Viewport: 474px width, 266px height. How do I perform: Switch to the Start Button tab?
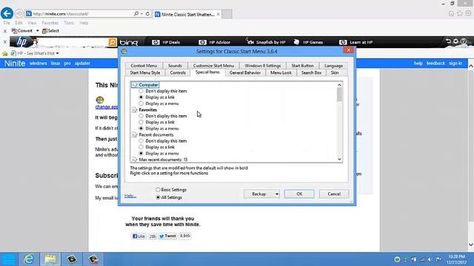tap(303, 66)
